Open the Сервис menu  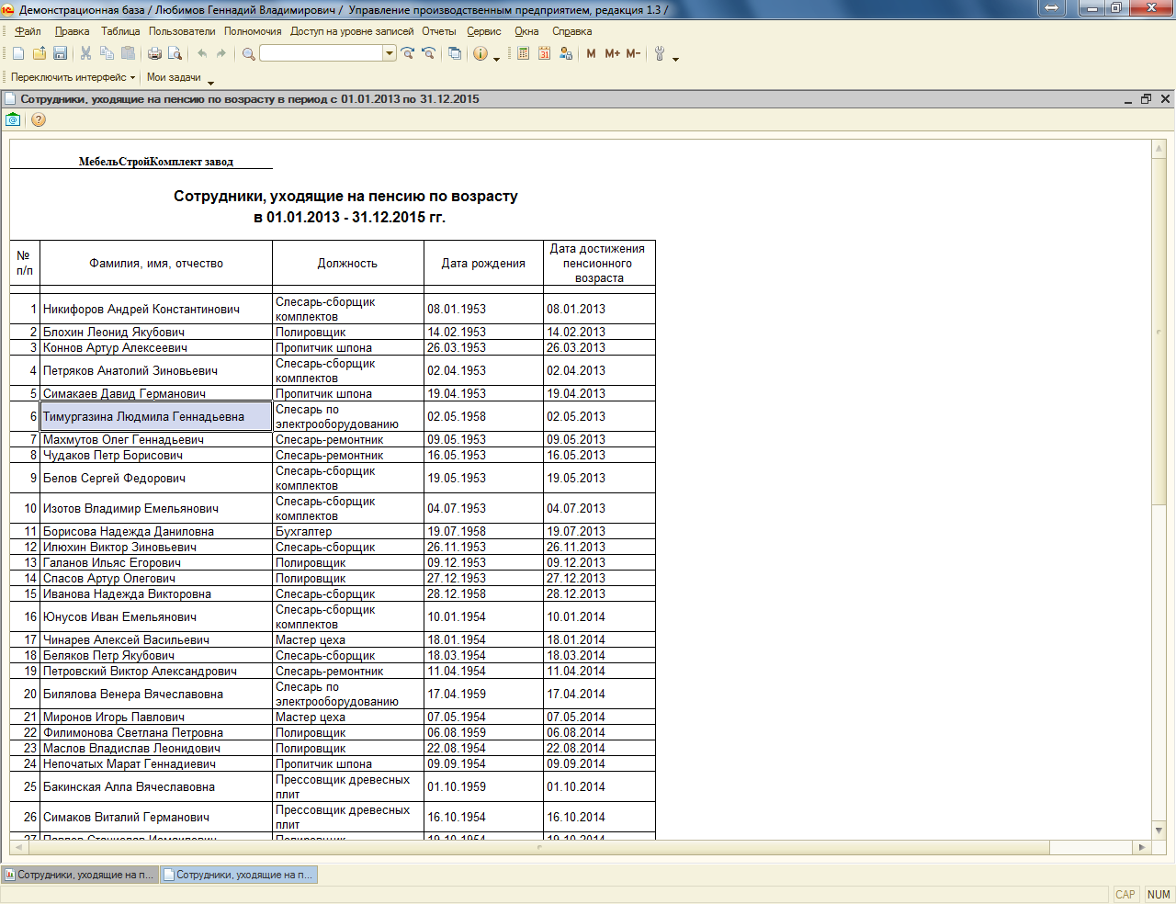tap(484, 31)
